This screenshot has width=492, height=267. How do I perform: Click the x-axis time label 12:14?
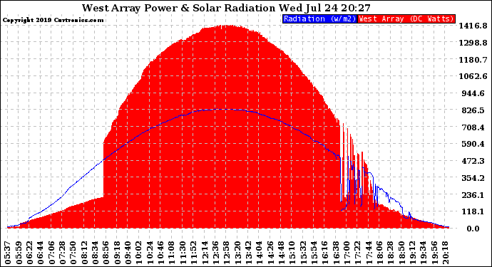point(204,253)
